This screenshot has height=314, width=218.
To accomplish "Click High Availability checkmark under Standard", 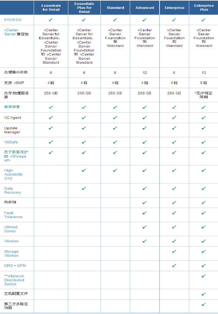I will (x=115, y=170).
